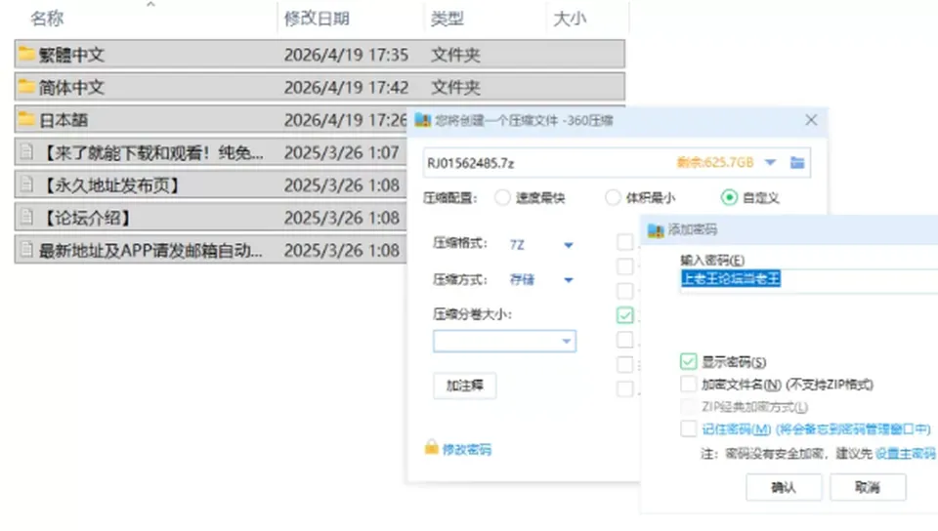
Task: Open the 设置主密码 link
Action: (905, 453)
